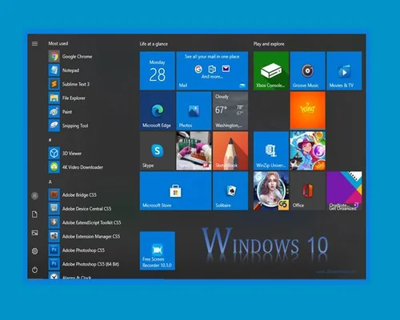Open Bubble Witch 3 game tile
Image resolution: width=400 pixels, height=320 pixels.
[x=307, y=150]
